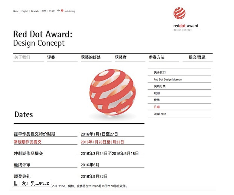Select the 中文 language link

tap(44, 11)
